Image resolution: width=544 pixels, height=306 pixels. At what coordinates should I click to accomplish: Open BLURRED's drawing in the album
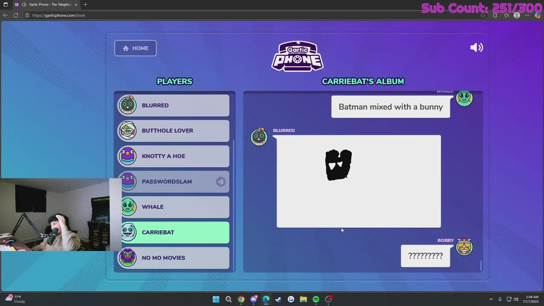tap(359, 181)
